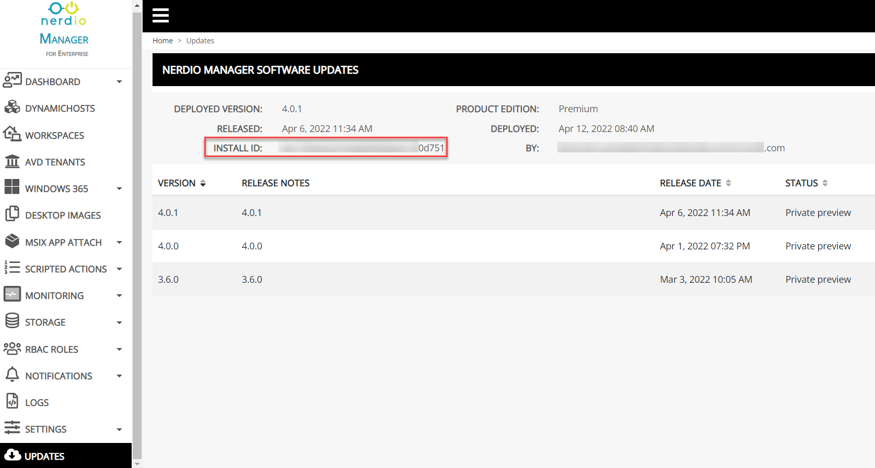Click the Notifications bell icon
The image size is (875, 468).
[x=12, y=374]
